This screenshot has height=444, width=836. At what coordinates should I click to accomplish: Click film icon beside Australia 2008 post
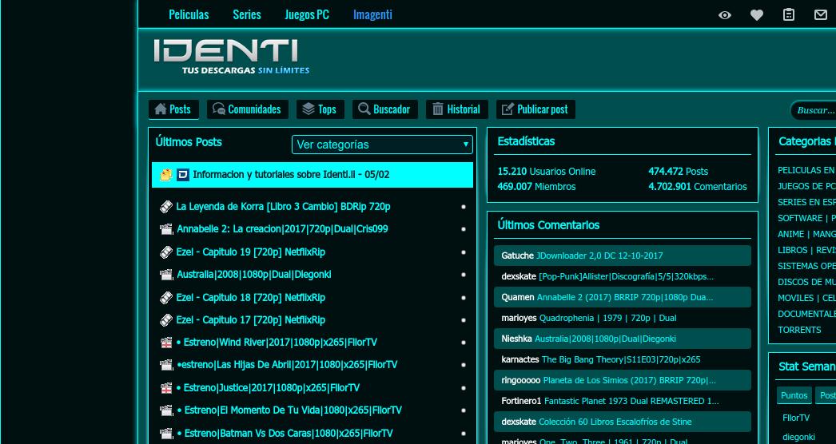click(x=166, y=275)
